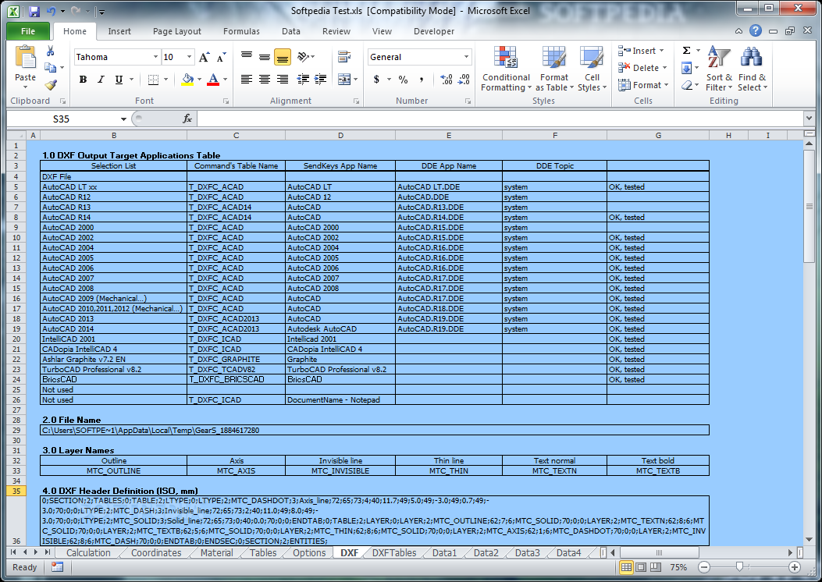Apply Comma Style format

point(422,79)
